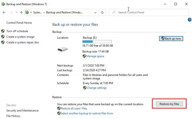Viewport: 193px width, 119px height.
Task: Start backup with Back up now
Action: [171, 39]
